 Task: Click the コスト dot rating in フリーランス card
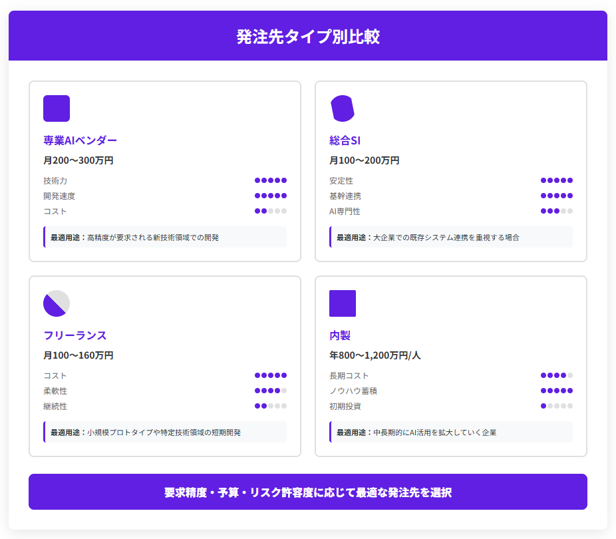point(270,375)
